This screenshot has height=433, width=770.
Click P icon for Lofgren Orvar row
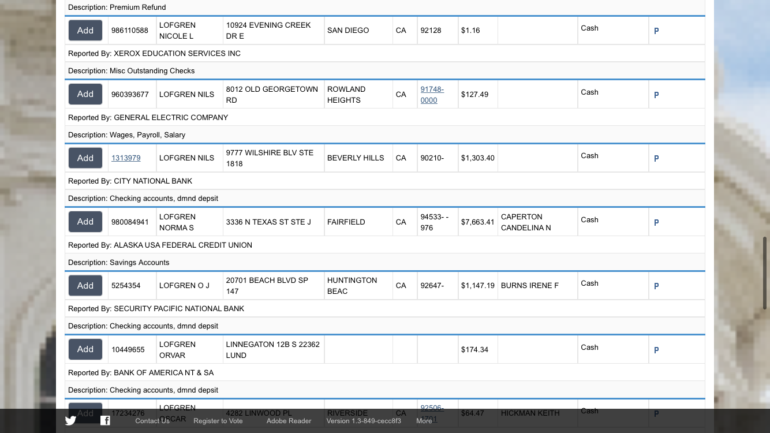656,350
